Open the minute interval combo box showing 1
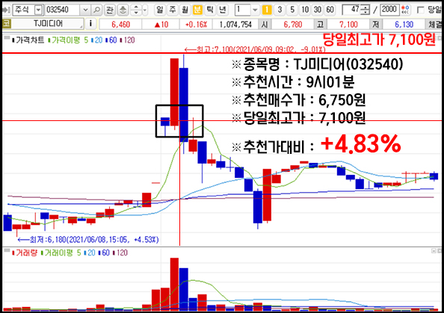Viewport: 444px width, 313px height. tap(247, 10)
